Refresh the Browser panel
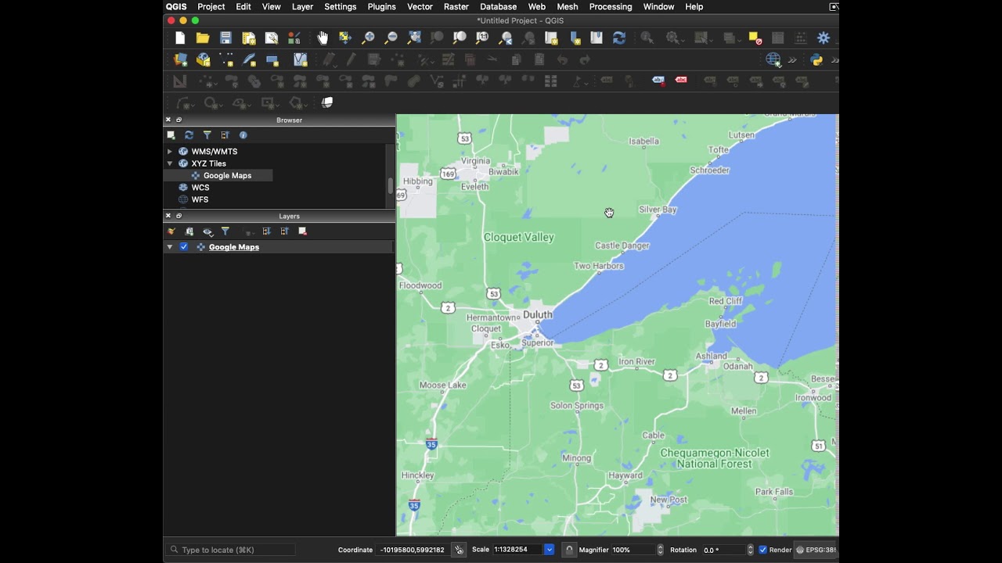 pos(189,135)
